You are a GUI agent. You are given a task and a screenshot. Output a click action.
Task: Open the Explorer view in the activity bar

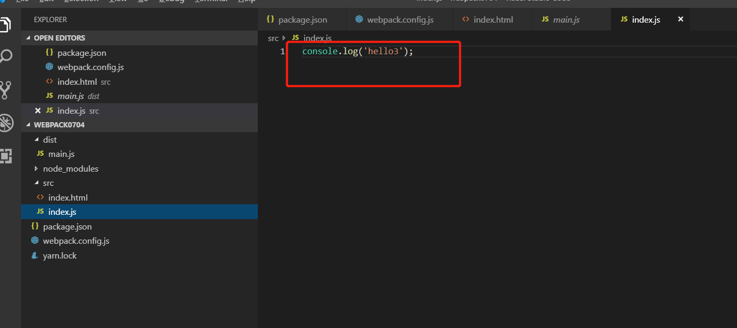point(6,24)
